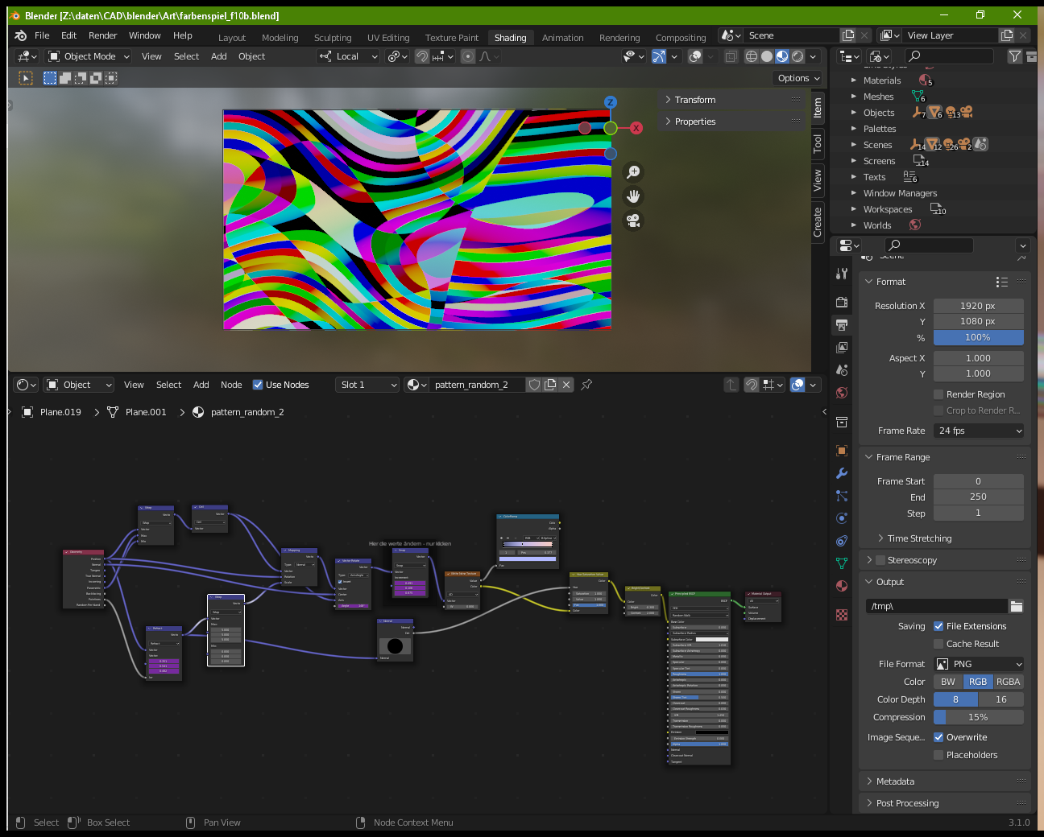Viewport: 1044px width, 837px height.
Task: Enable wireframe viewport shading
Action: point(751,56)
